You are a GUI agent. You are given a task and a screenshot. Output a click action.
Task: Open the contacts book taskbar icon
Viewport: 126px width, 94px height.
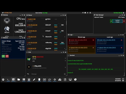[x=29, y=79]
